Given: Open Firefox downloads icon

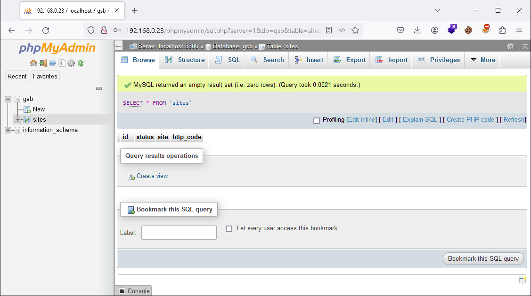Looking at the screenshot, I should coord(417,31).
